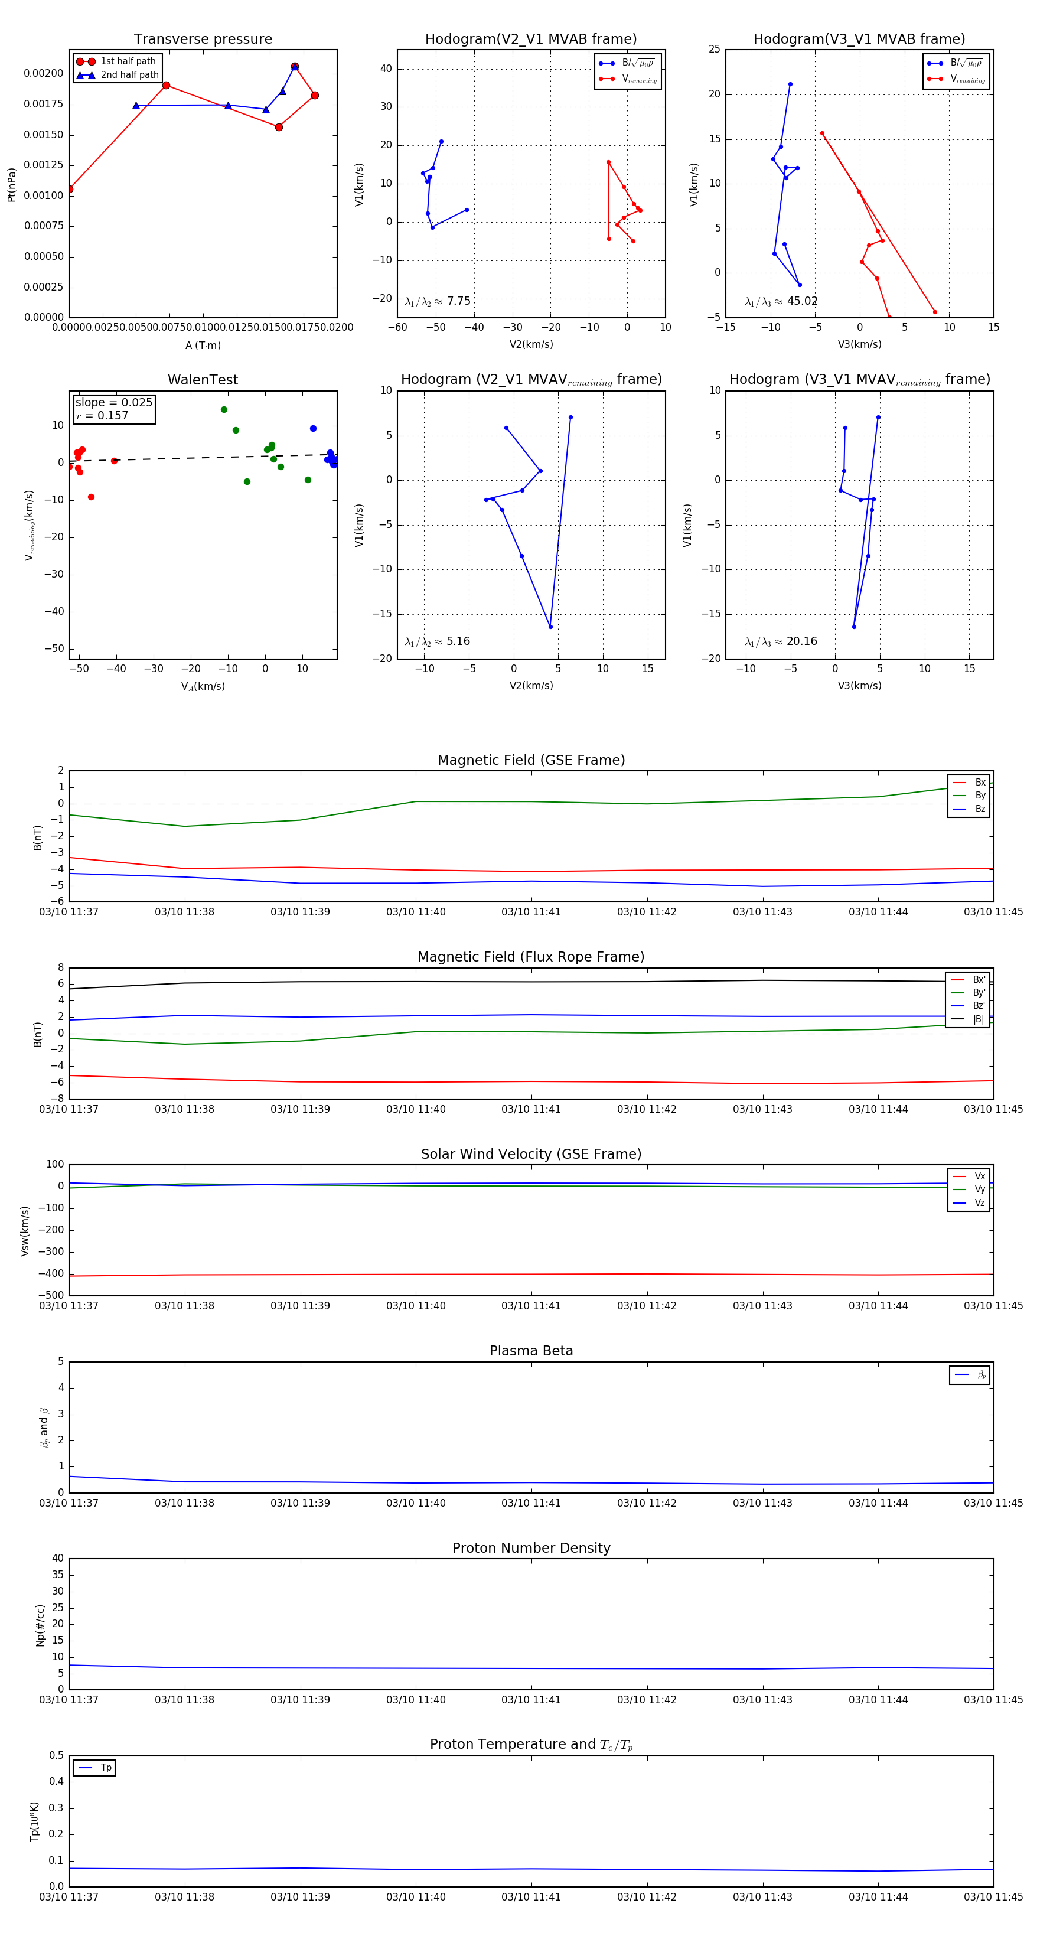Click the eigenvalue ratio 20.16 annotation

(781, 641)
